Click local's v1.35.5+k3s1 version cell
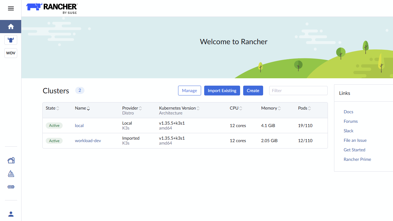The width and height of the screenshot is (393, 221). [x=172, y=123]
